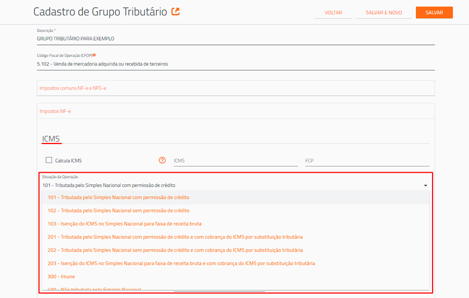Click the VOLTAR button
The height and width of the screenshot is (298, 469).
coord(333,13)
